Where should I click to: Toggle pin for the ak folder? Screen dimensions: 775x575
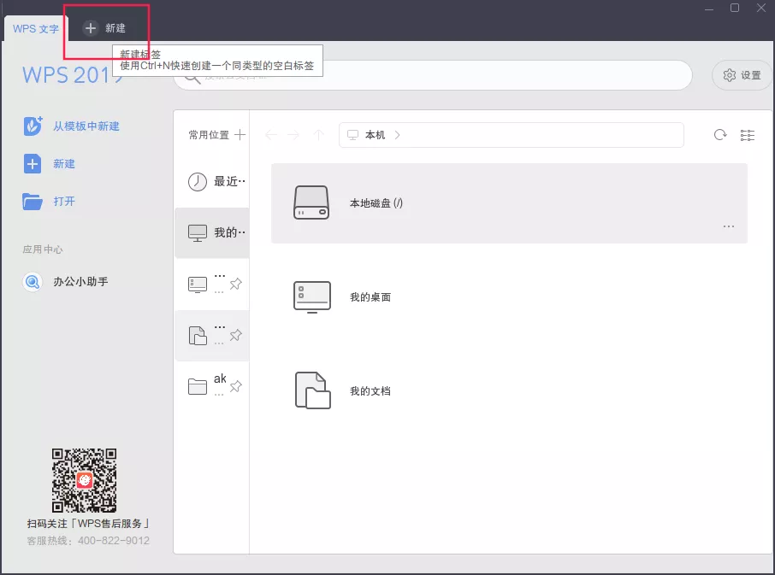tap(236, 386)
